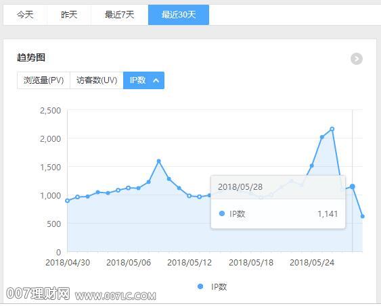Click the 2018/05/18 axis label
Screen dimensions: 381x306
(x=251, y=262)
